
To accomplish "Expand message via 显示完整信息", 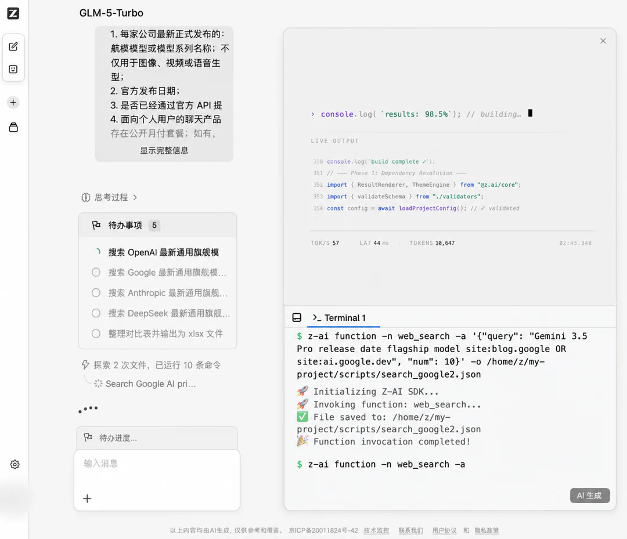I will pyautogui.click(x=164, y=151).
